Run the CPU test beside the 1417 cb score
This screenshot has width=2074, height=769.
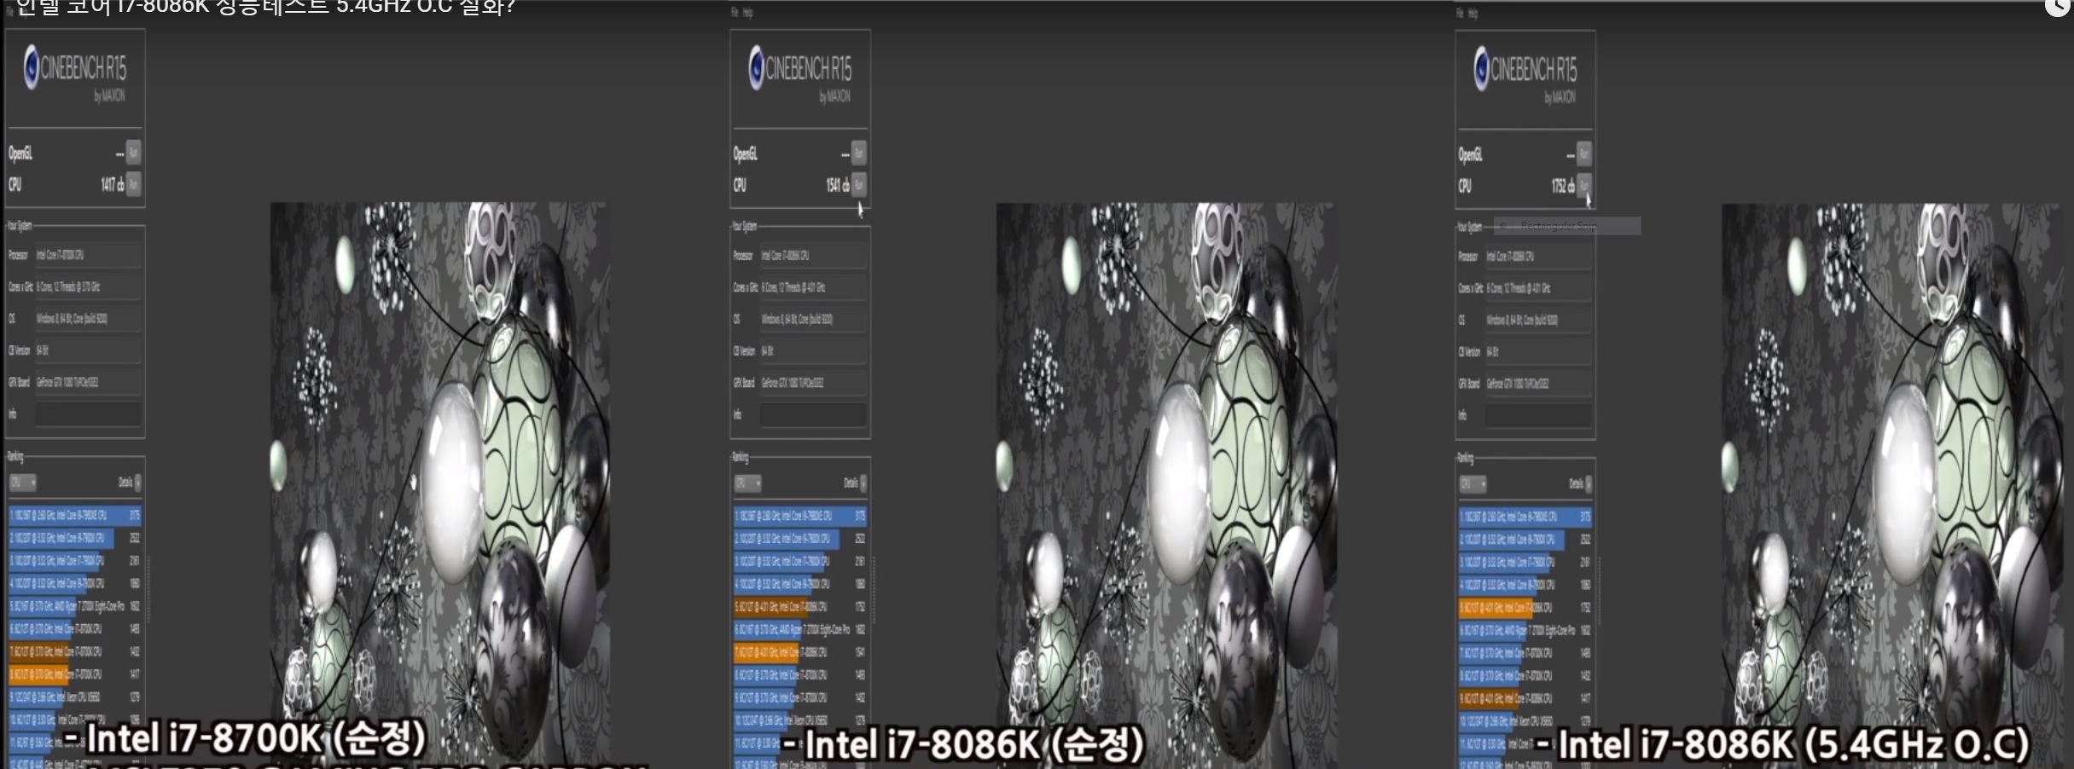pos(133,184)
